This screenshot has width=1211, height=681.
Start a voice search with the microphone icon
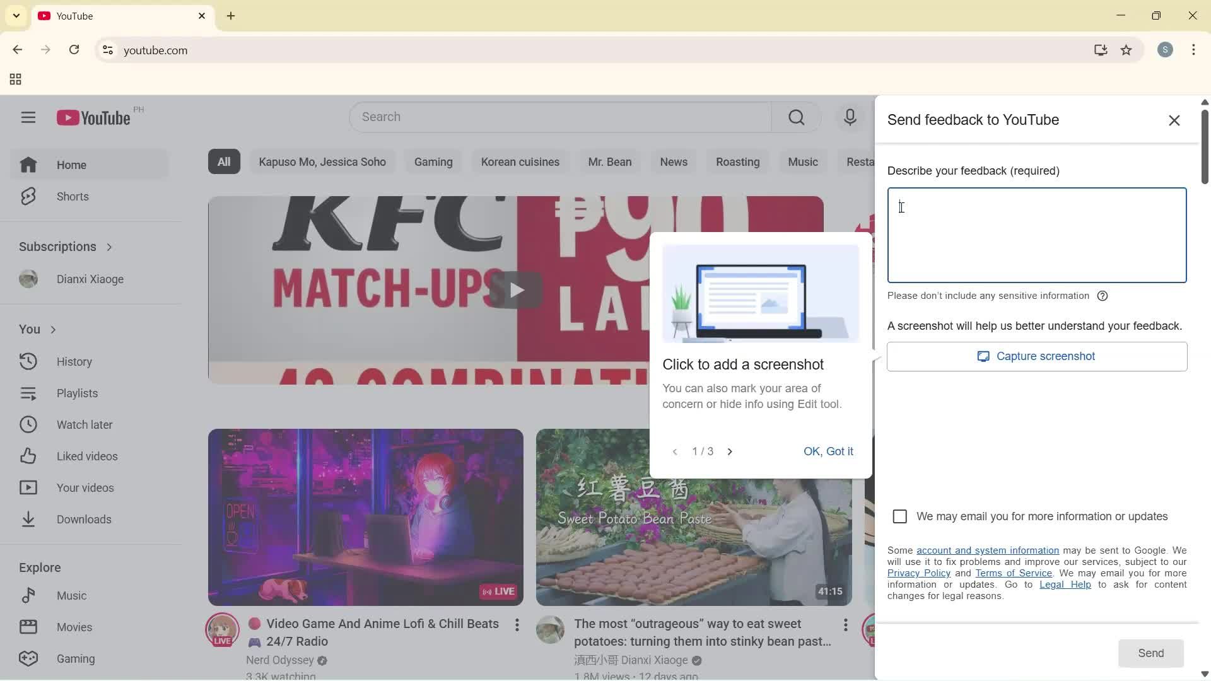pyautogui.click(x=850, y=117)
